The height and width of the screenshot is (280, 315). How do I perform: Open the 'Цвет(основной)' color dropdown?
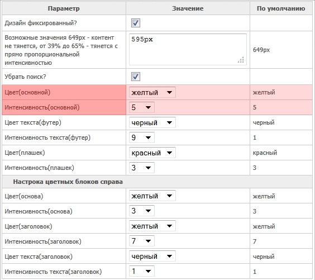point(152,92)
